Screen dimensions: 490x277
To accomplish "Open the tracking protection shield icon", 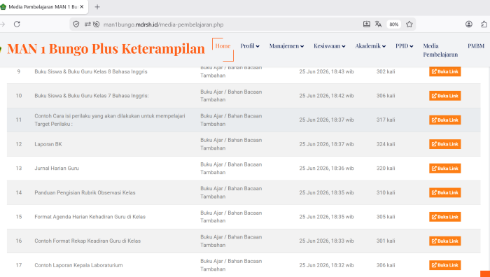I will [x=76, y=24].
